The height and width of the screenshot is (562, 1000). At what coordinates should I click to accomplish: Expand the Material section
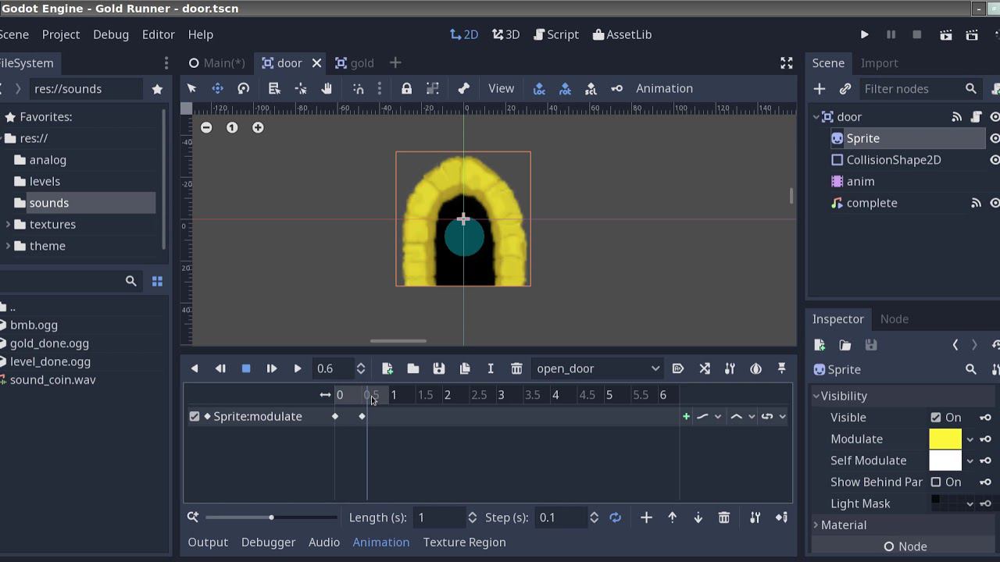click(x=844, y=525)
